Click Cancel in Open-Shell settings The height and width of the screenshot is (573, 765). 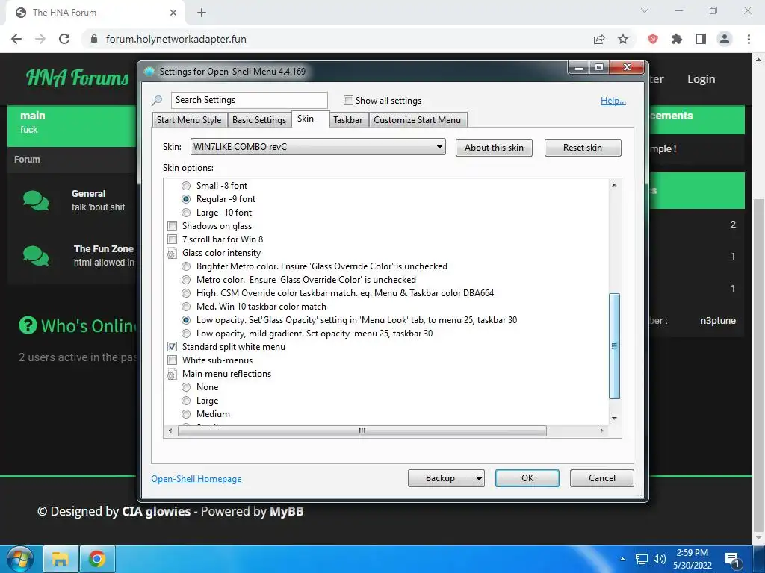point(601,478)
